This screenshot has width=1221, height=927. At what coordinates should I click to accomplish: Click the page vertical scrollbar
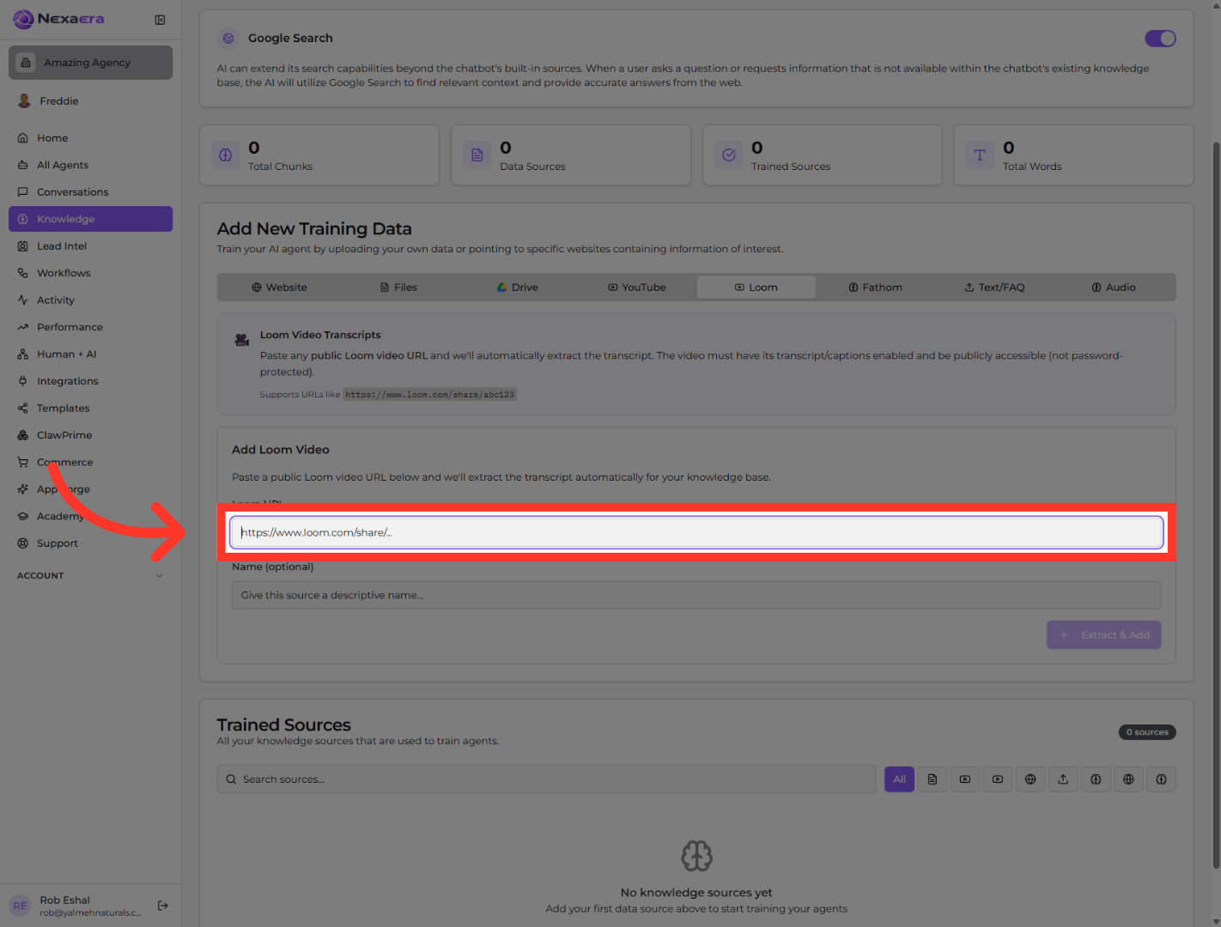pyautogui.click(x=1216, y=506)
